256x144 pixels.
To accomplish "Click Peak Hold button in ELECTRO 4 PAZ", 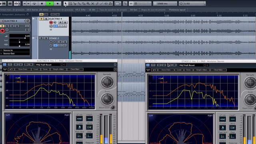I will coord(79,136).
